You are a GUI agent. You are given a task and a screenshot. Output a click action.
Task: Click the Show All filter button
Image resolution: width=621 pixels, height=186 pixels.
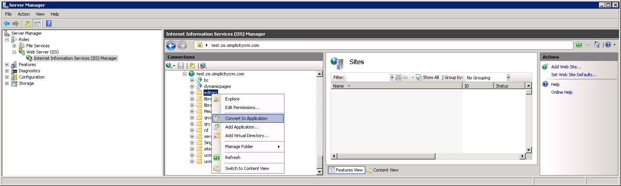(x=428, y=77)
